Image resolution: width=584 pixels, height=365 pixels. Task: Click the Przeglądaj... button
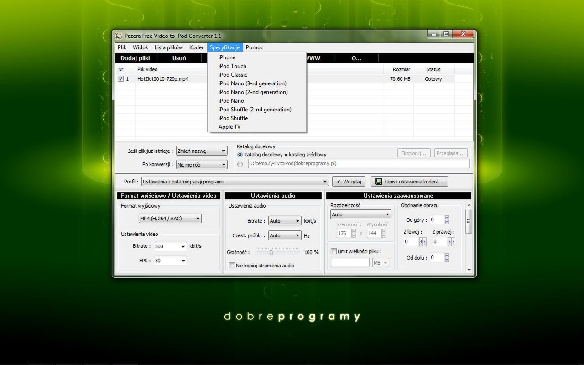pyautogui.click(x=451, y=153)
